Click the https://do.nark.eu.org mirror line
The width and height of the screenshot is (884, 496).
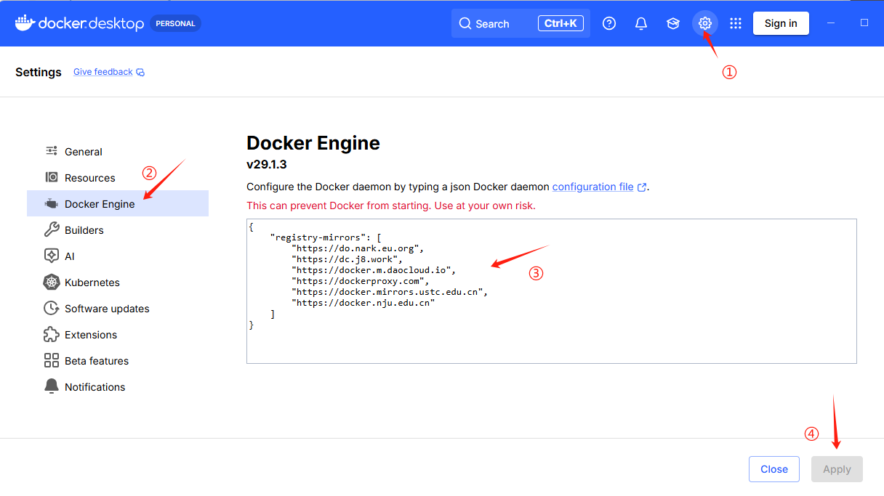357,248
